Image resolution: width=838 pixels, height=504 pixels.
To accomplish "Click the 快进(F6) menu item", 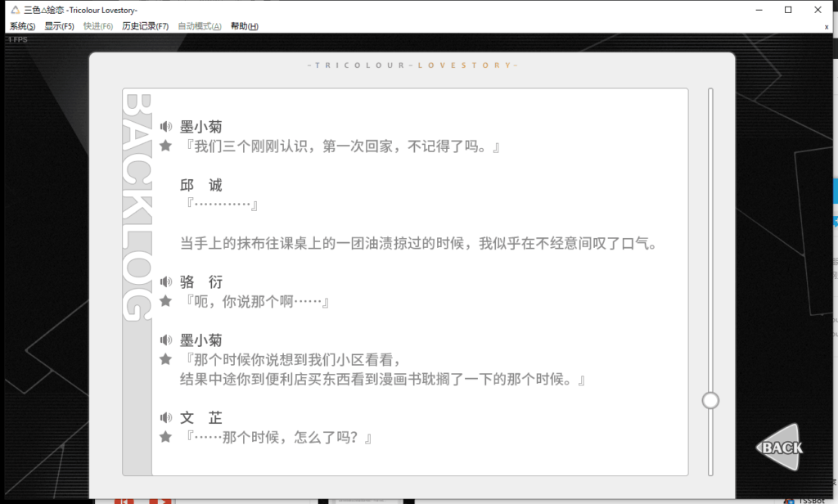I will click(98, 26).
